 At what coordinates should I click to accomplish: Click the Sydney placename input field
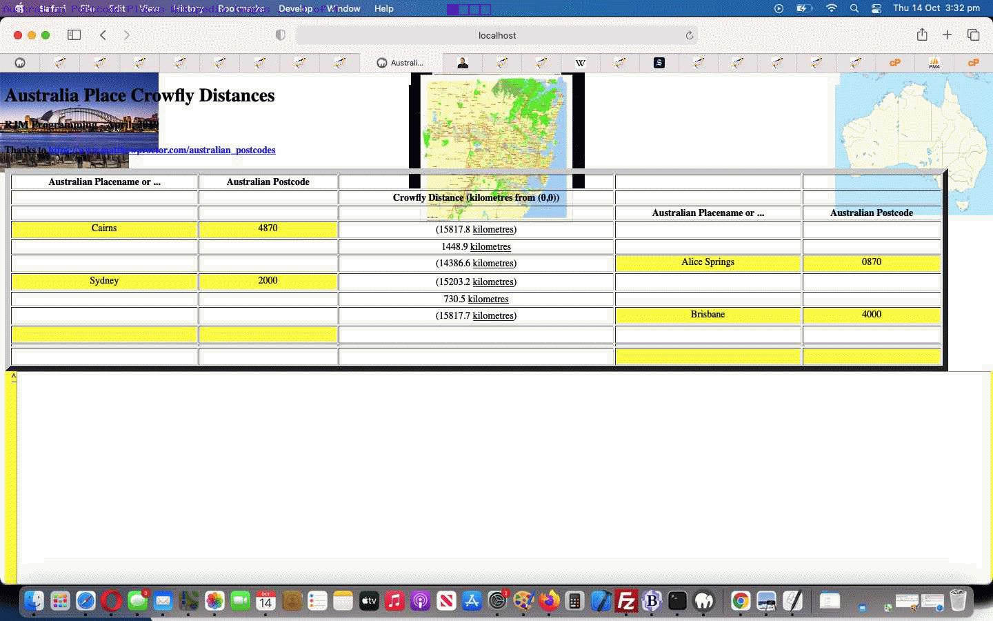(x=103, y=281)
